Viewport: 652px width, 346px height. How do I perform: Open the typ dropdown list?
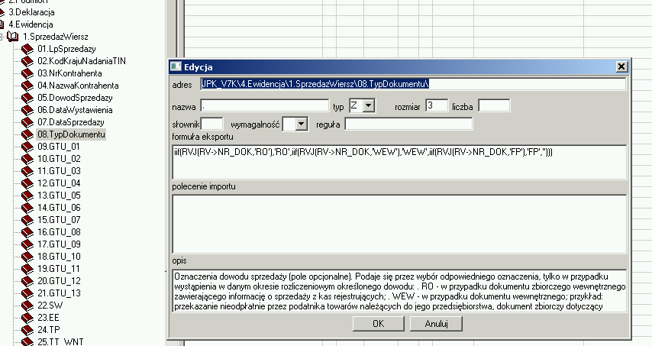coord(369,106)
